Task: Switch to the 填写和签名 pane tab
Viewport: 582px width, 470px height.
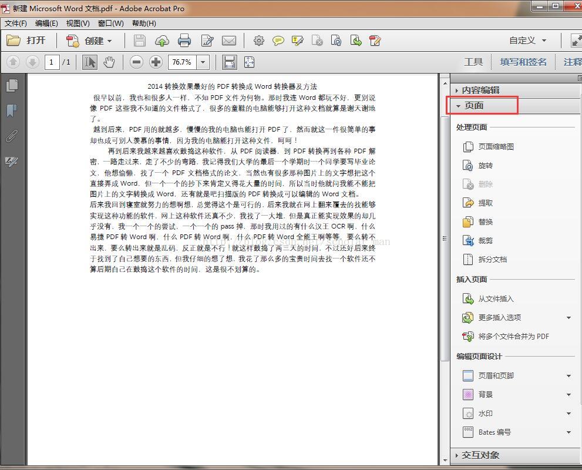Action: pyautogui.click(x=523, y=62)
